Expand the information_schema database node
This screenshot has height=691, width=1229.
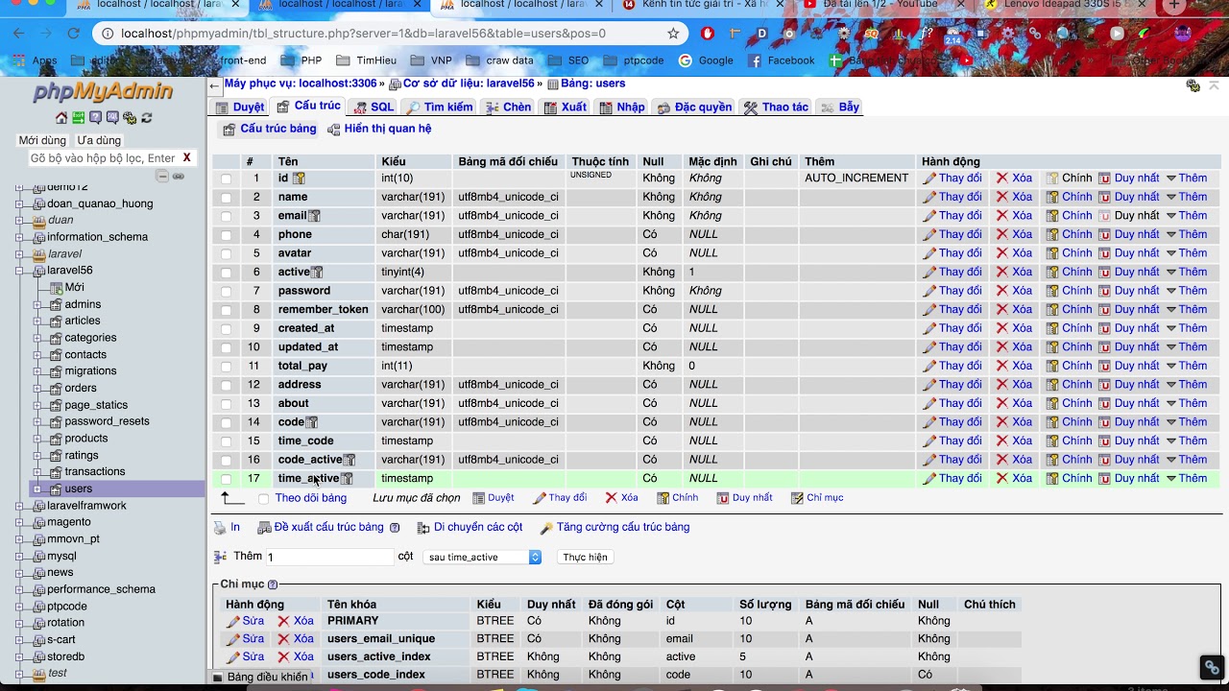pos(19,237)
